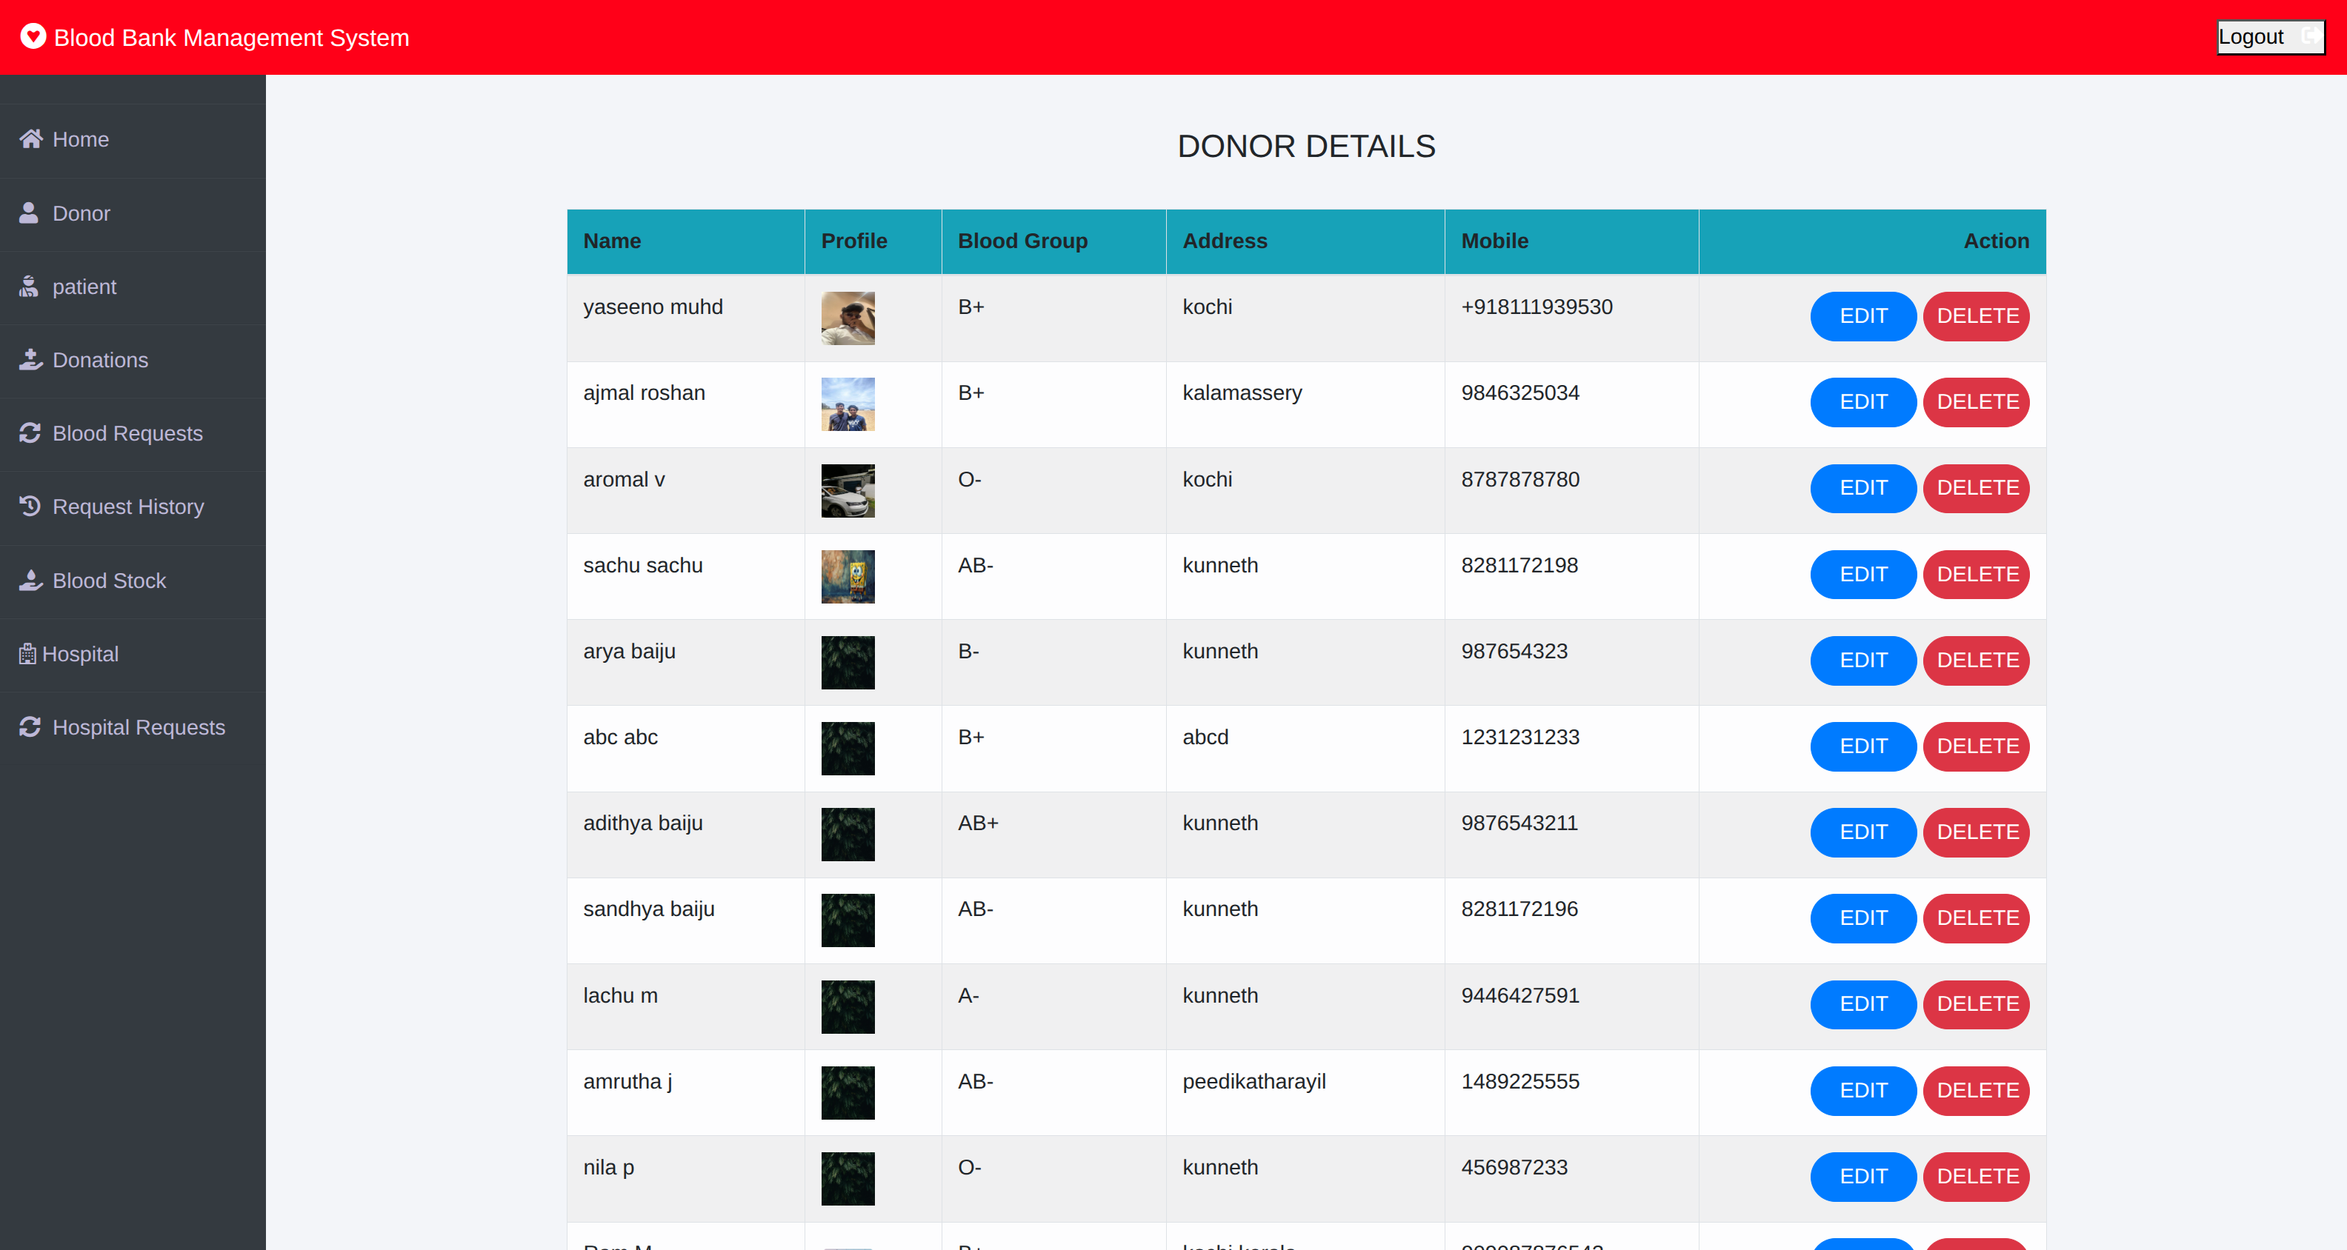Click the DONOR DETAILS heading
The image size is (2347, 1250).
coord(1305,146)
